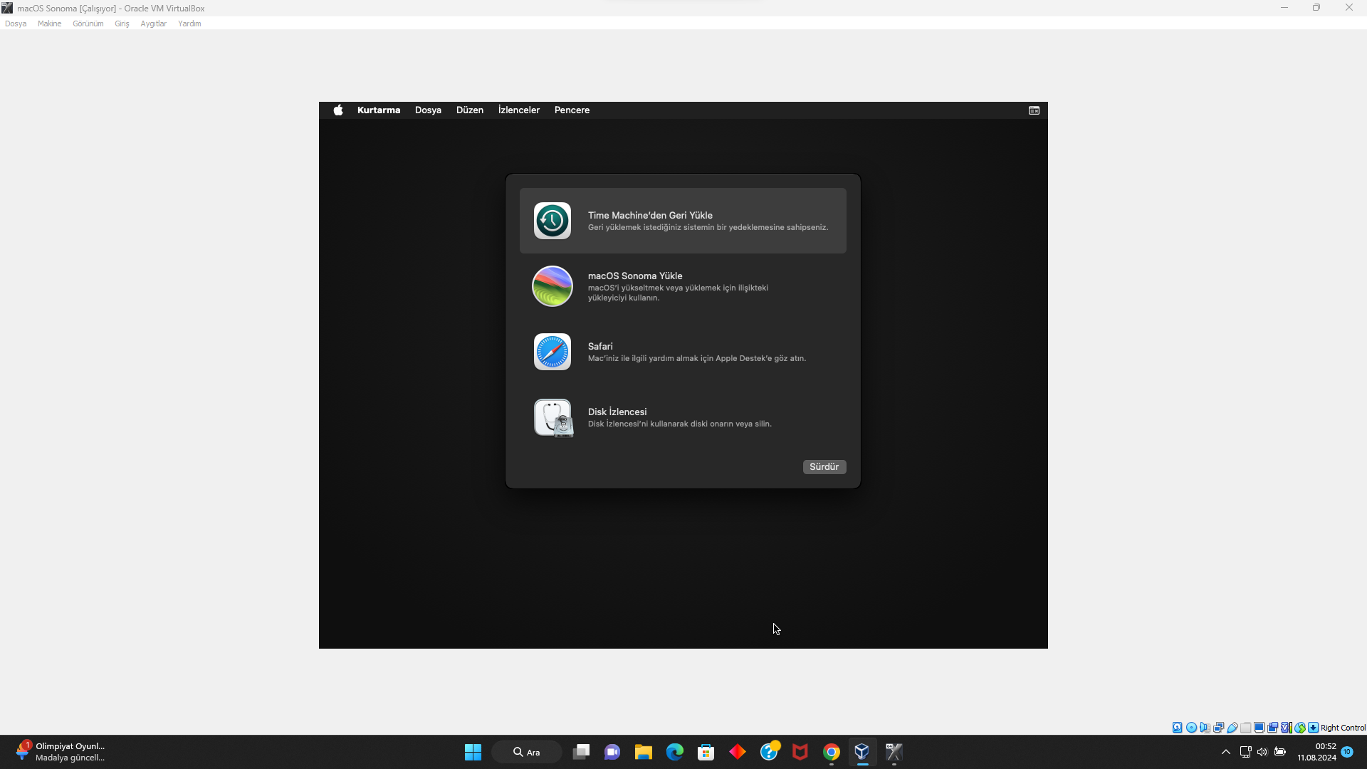
Task: Click the macOS Sonoma Yükle icon
Action: (x=552, y=286)
